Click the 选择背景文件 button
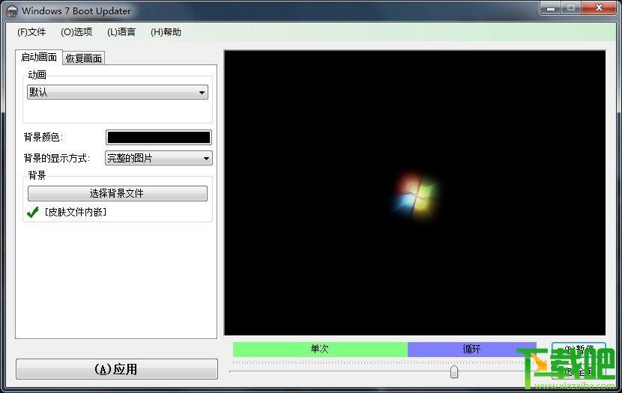This screenshot has height=393, width=622. 118,193
